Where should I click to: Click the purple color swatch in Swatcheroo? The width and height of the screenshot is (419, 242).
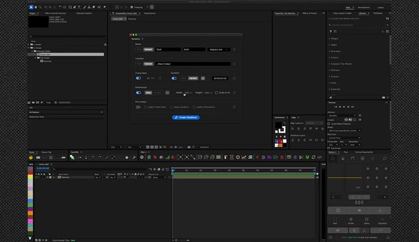tap(277, 141)
